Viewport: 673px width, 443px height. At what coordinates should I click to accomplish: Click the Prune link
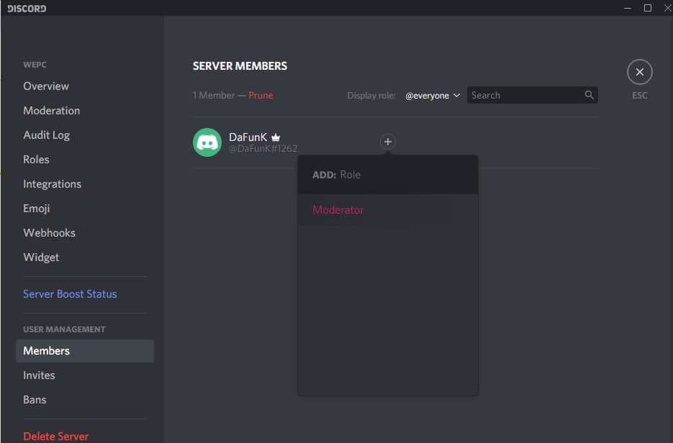(x=261, y=95)
